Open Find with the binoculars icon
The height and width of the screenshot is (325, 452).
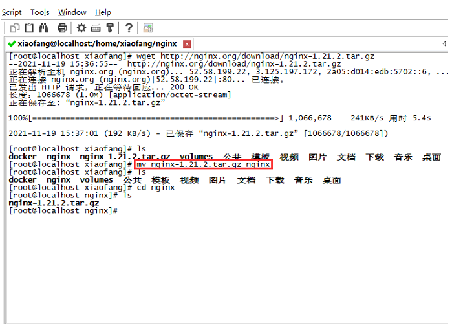[x=43, y=28]
